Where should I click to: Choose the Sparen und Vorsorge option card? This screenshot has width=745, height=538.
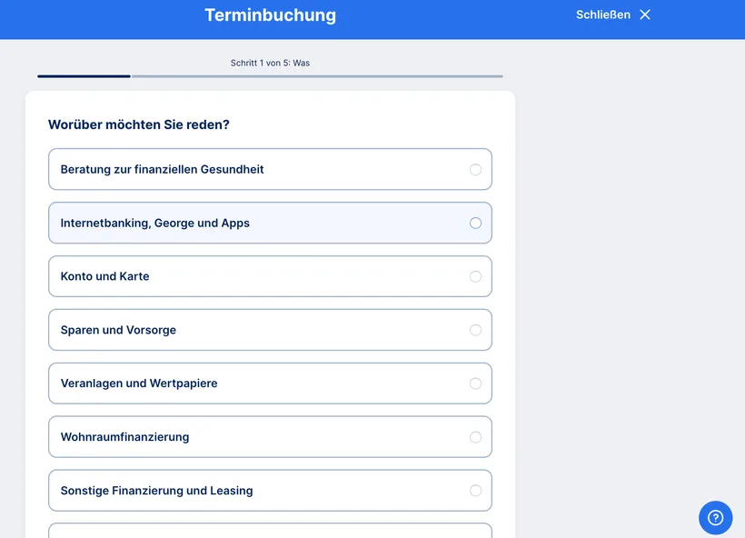(x=270, y=330)
